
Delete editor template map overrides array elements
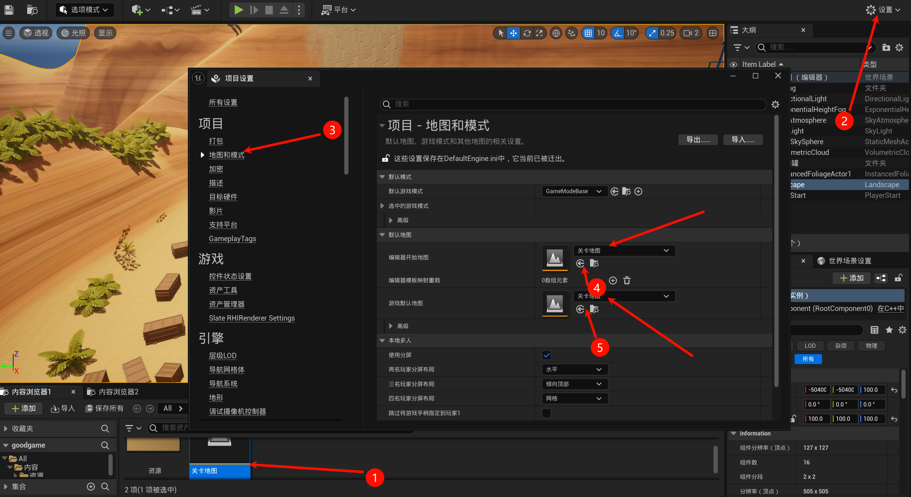coord(627,281)
